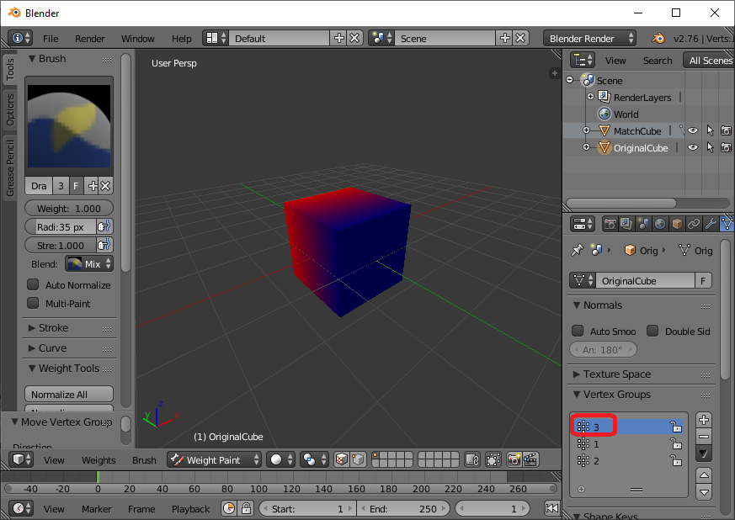Move vertex group up in list
Viewport: 735px width, 520px height.
(704, 475)
